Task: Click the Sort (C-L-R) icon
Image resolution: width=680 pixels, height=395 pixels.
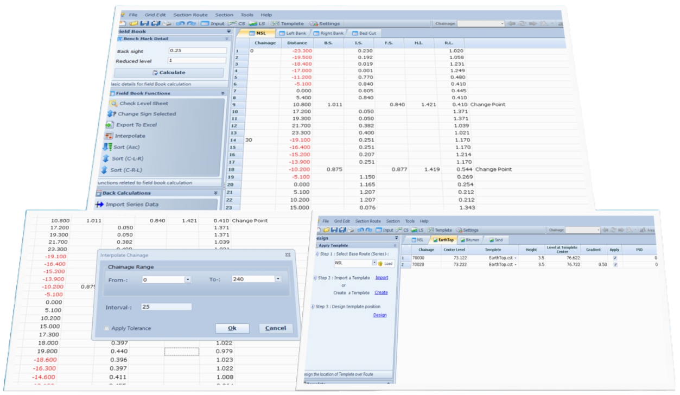Action: tap(105, 158)
